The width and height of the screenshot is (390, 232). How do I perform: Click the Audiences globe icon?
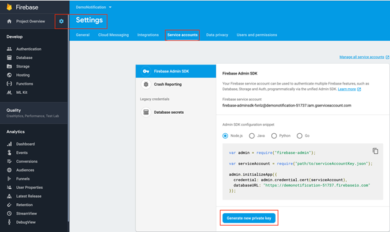(x=9, y=170)
